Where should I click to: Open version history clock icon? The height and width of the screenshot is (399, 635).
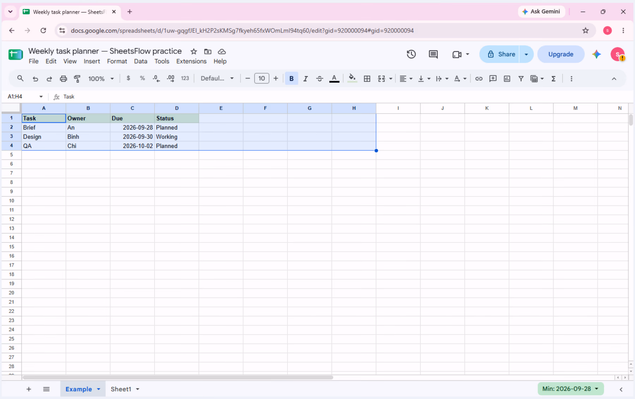(x=411, y=54)
